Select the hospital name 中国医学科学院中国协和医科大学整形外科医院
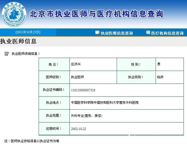This screenshot has height=144, width=187. [105, 102]
